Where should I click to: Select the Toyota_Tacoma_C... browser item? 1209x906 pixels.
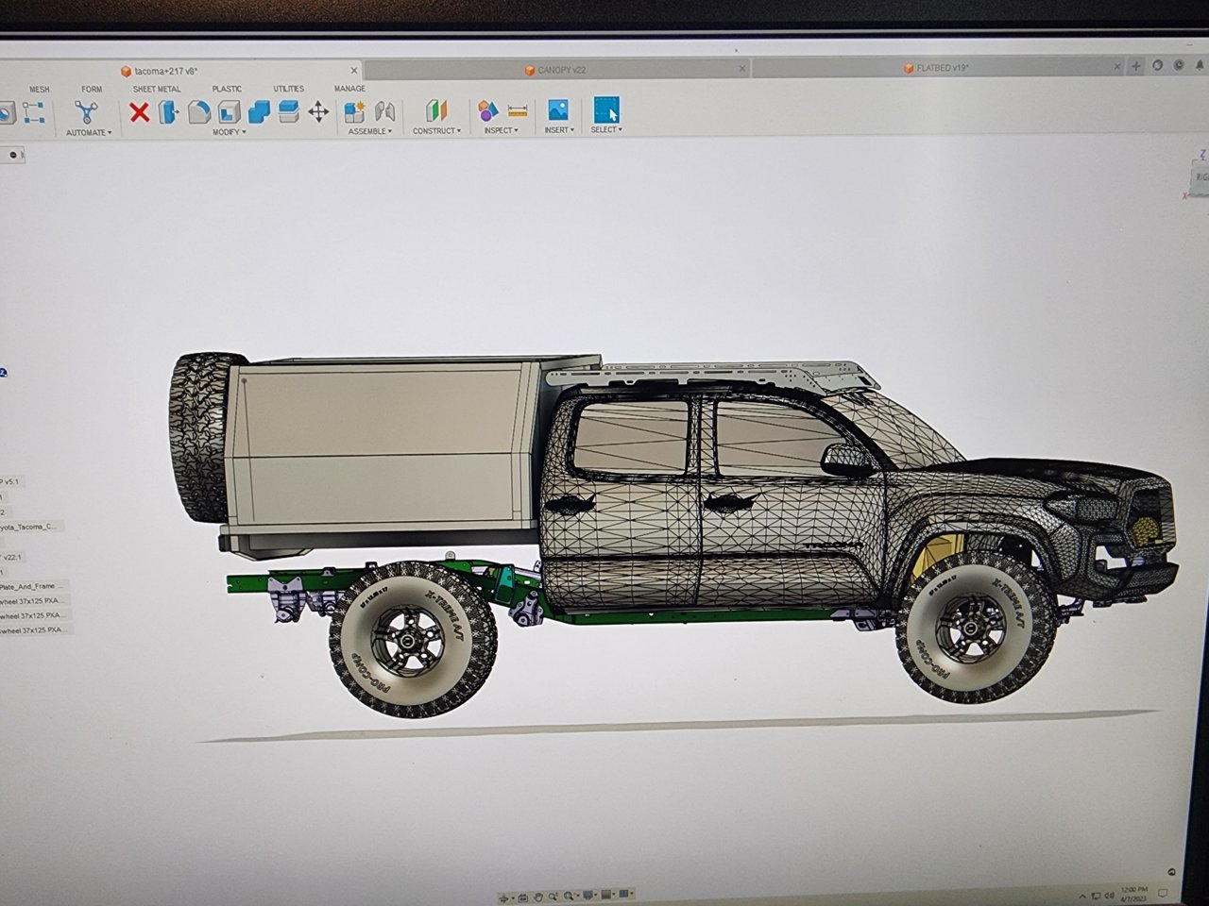[30, 526]
